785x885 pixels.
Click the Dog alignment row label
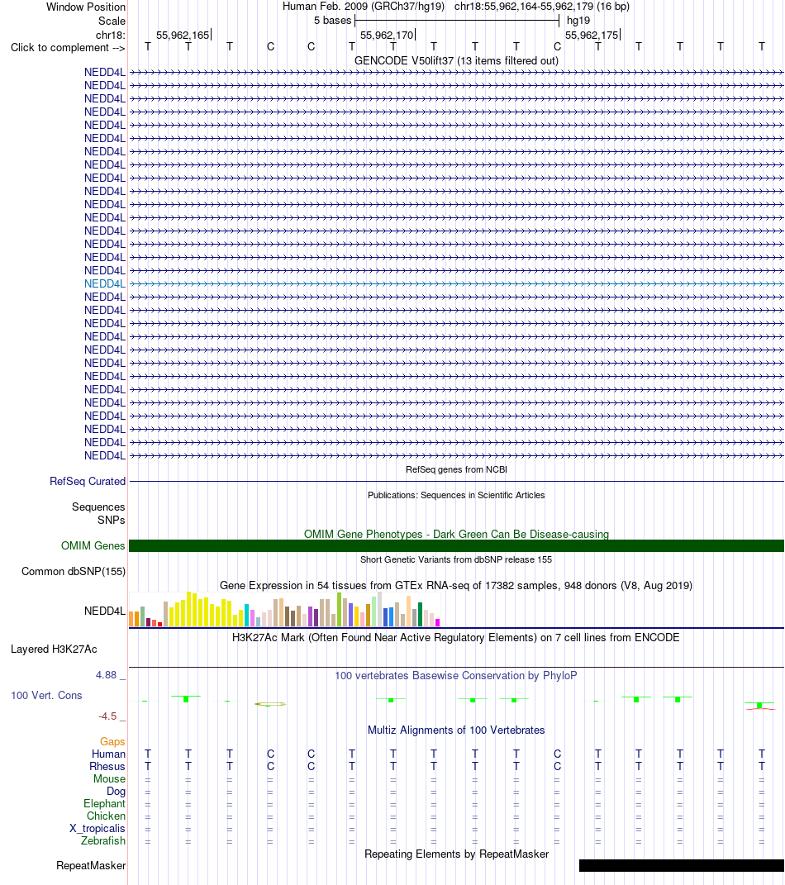point(117,792)
